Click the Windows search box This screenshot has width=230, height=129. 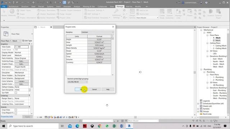[x=33, y=126]
